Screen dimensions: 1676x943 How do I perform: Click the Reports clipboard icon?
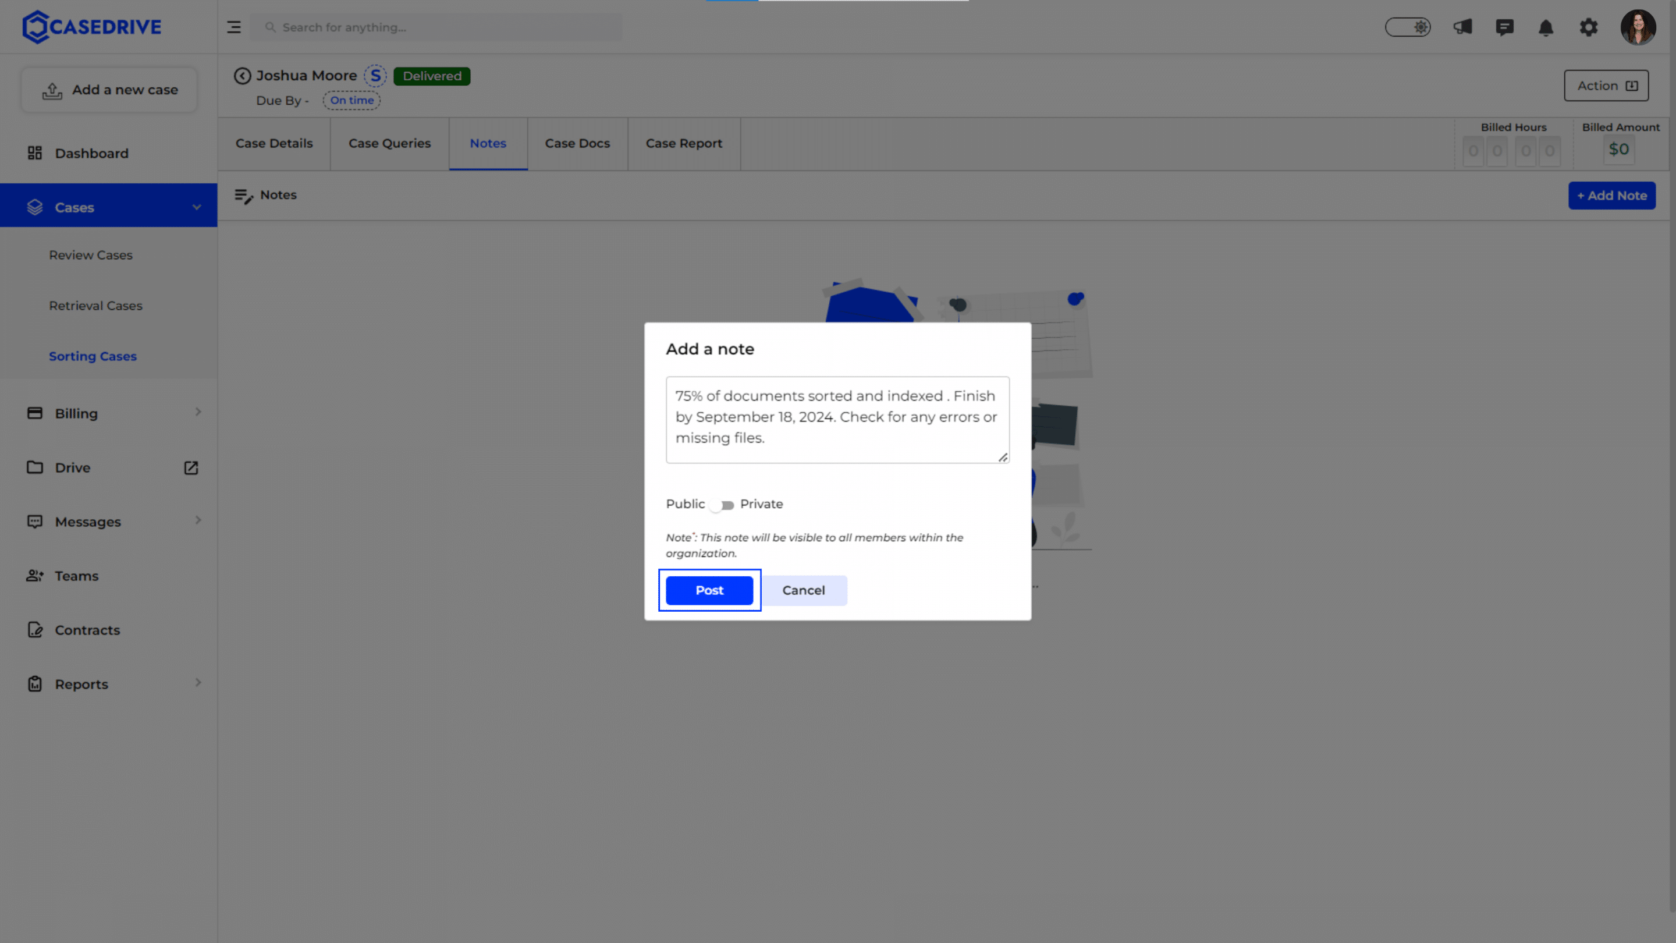click(x=34, y=684)
